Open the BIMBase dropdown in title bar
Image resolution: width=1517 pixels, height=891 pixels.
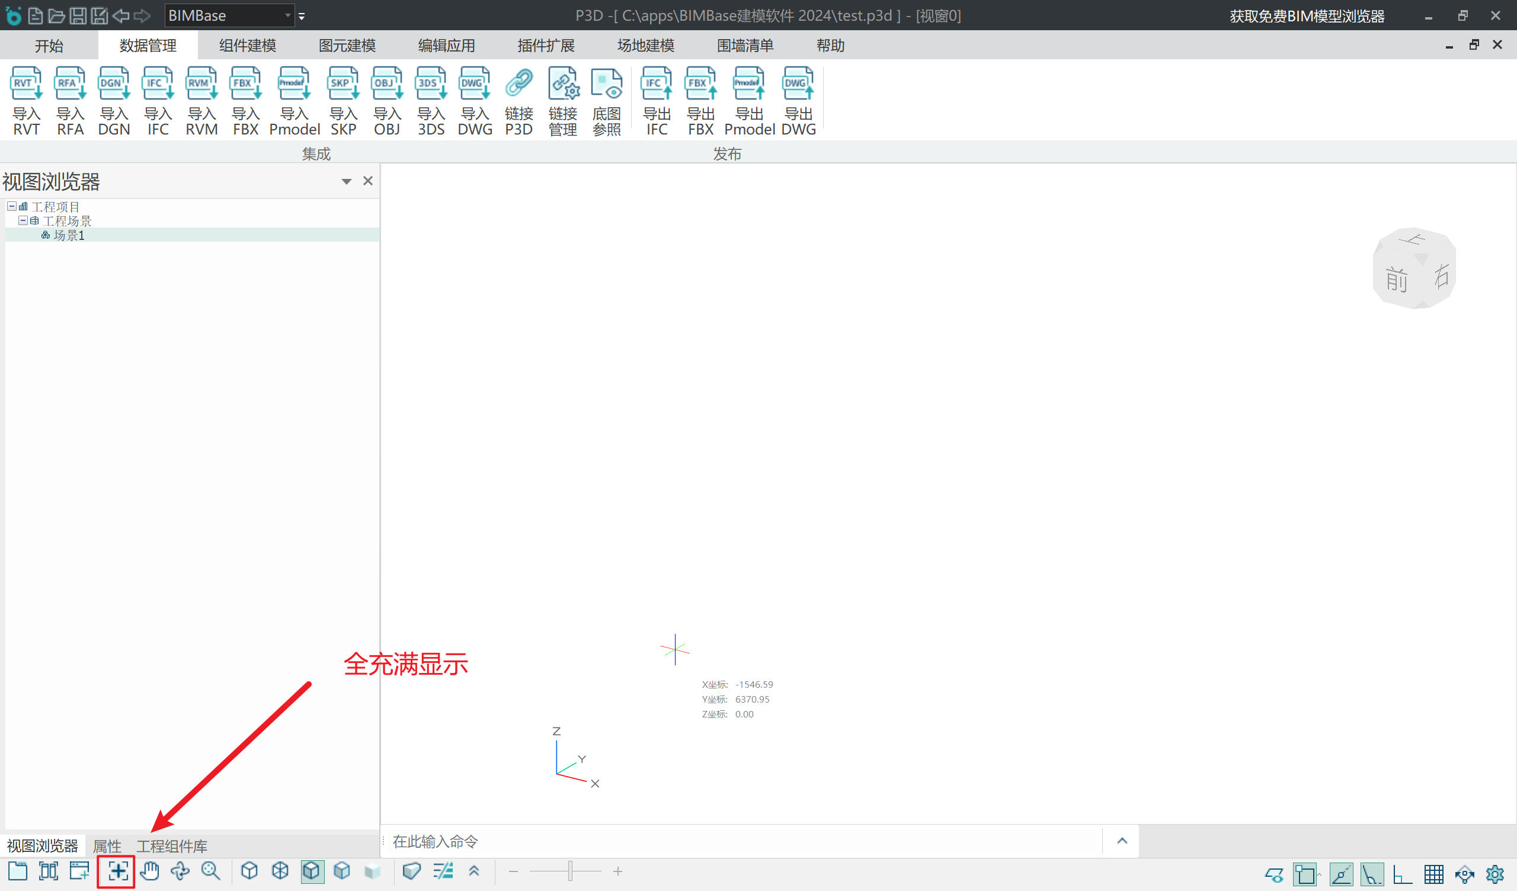[288, 15]
